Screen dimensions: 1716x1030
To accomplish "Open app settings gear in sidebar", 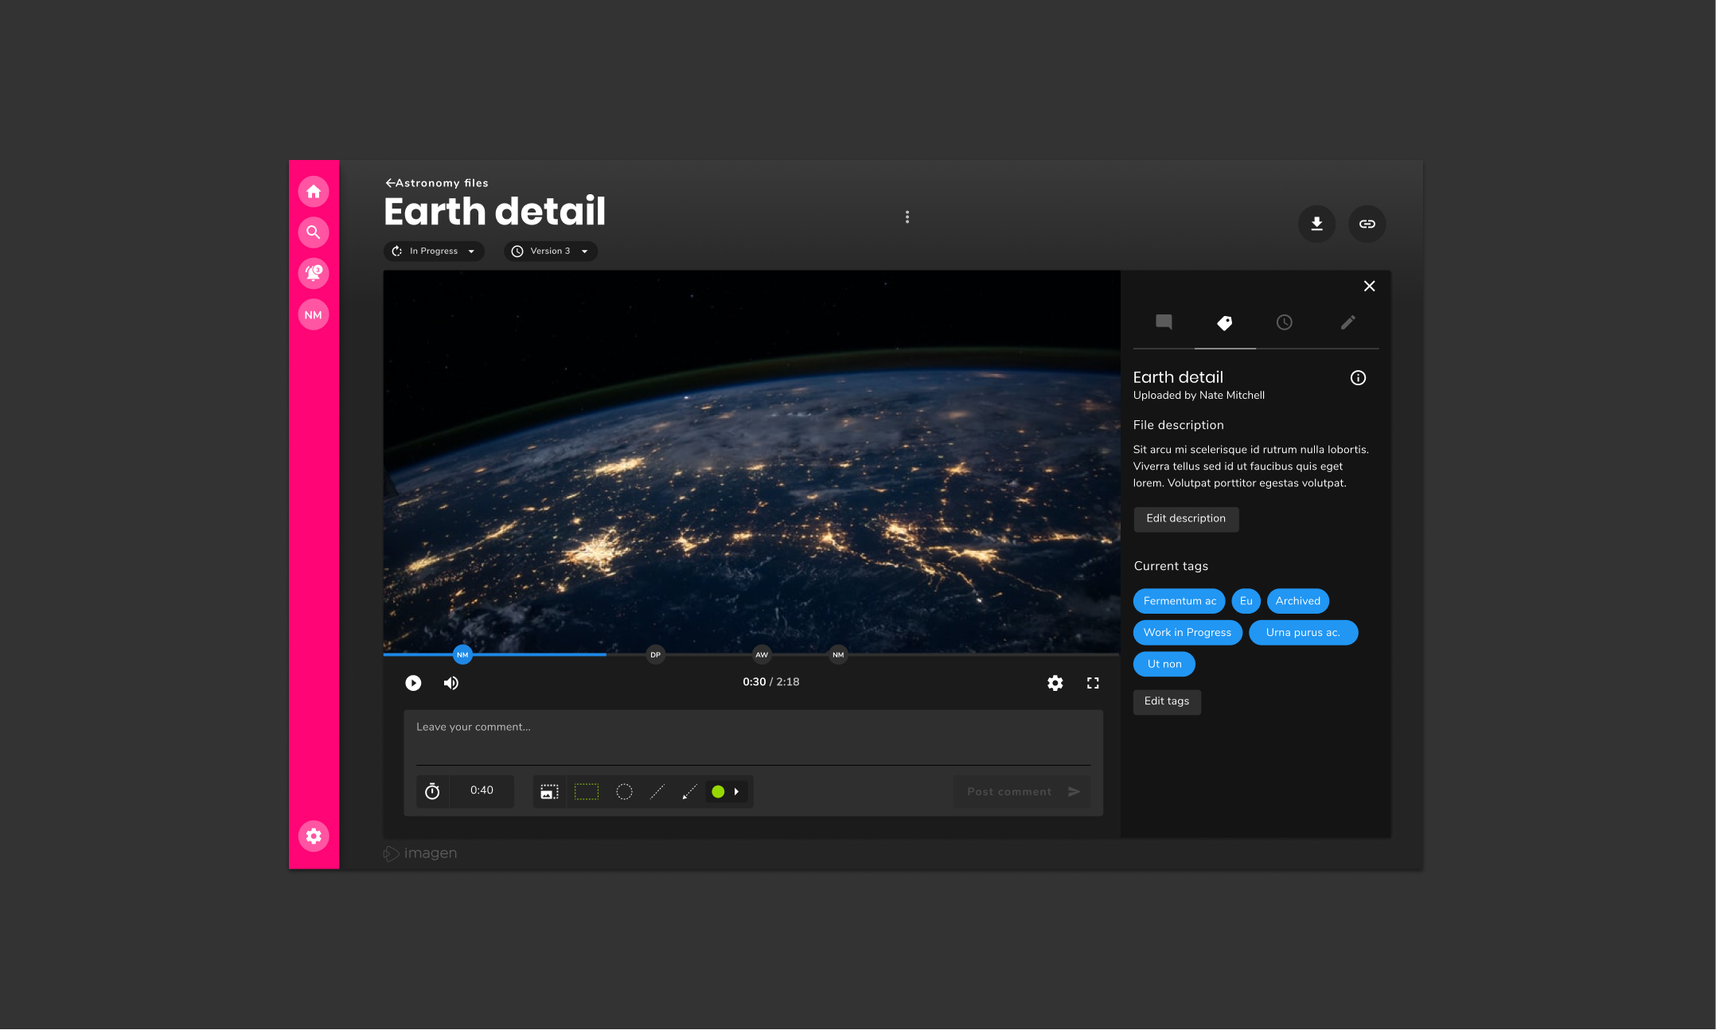I will [x=314, y=836].
